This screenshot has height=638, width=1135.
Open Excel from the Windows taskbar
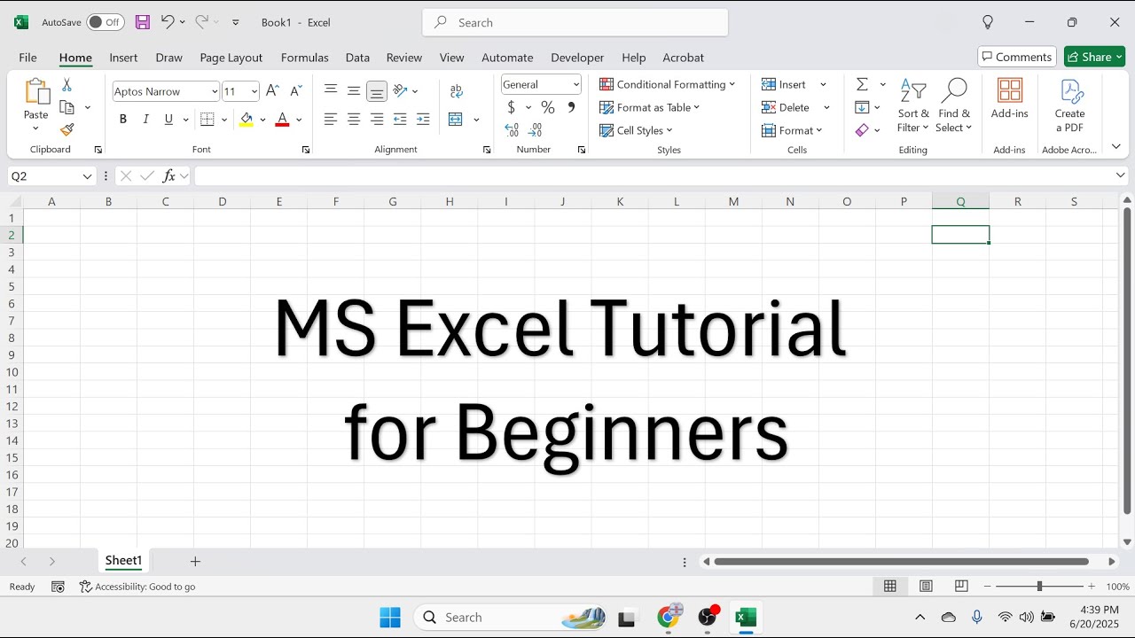pos(746,618)
